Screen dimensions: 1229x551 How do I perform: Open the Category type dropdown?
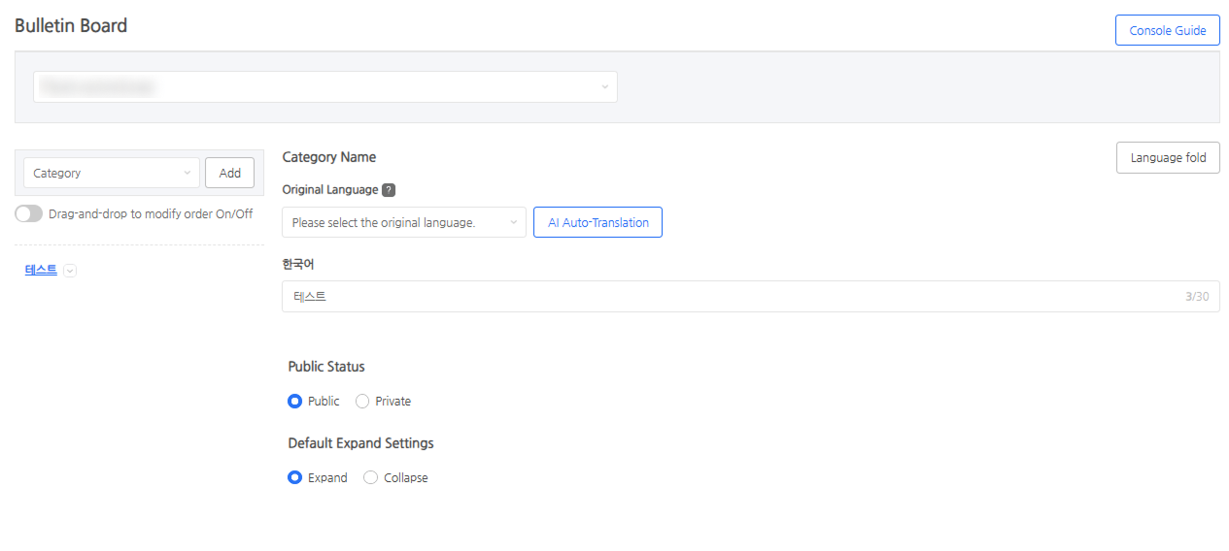pos(112,173)
